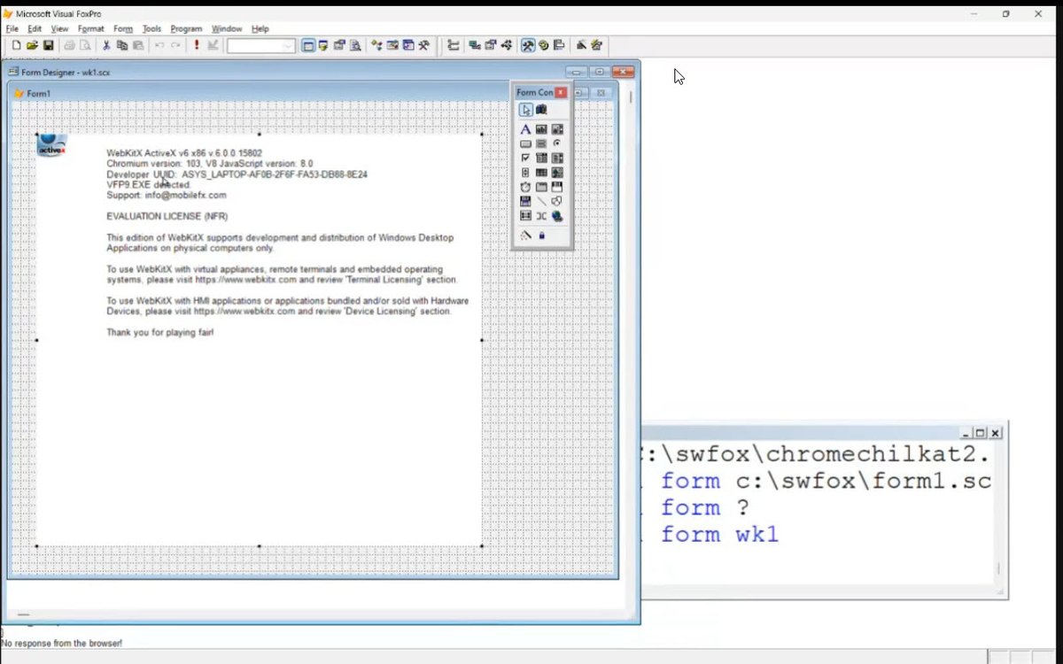The width and height of the screenshot is (1063, 664).
Task: Select the Container control tool
Action: pos(525,215)
